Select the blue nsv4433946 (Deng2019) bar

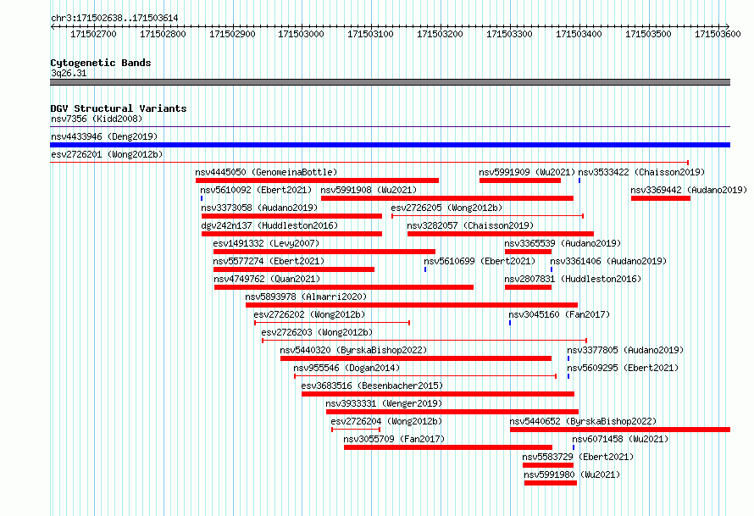(390, 145)
